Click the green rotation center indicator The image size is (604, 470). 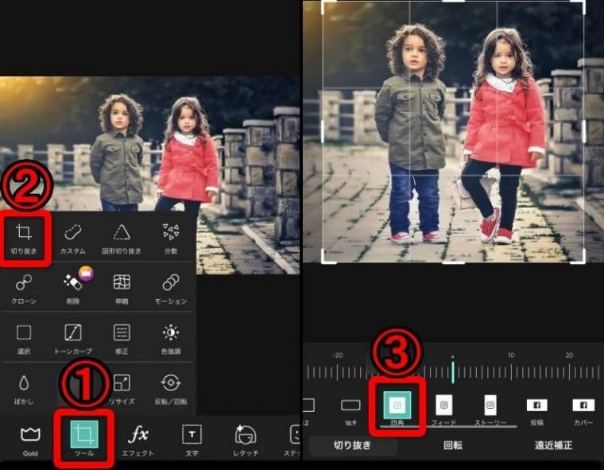[x=453, y=371]
